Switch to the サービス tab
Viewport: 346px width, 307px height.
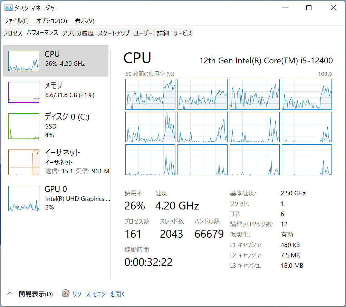click(x=182, y=33)
